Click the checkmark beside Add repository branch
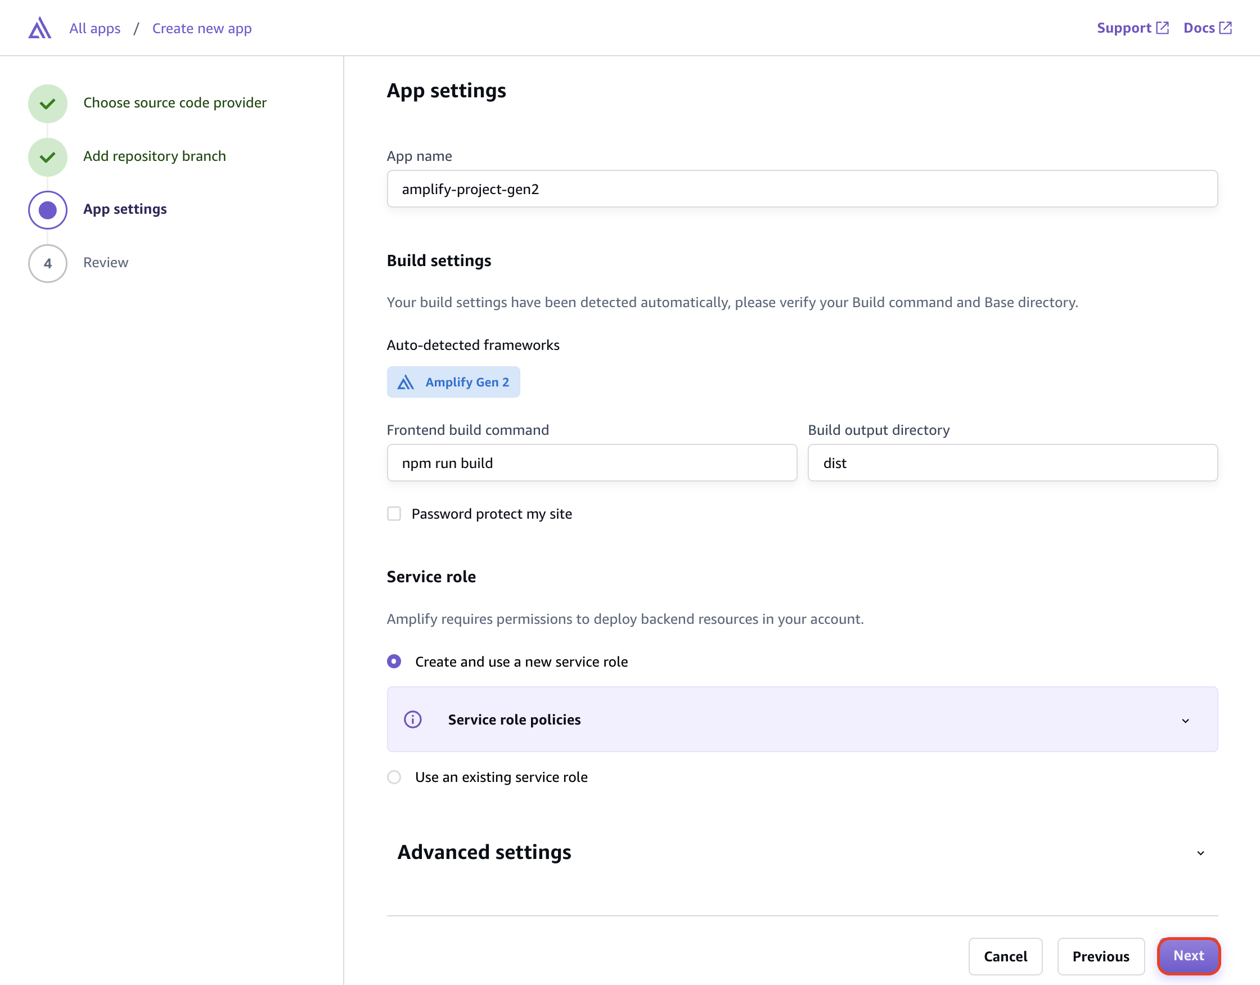Viewport: 1260px width, 985px height. (47, 156)
